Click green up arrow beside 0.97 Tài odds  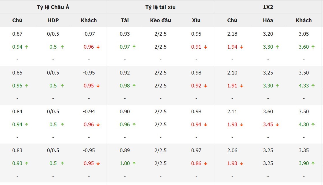tap(134, 47)
